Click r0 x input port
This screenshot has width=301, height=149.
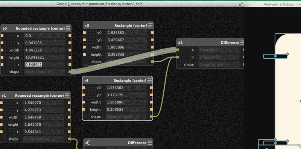[x=2, y=36]
